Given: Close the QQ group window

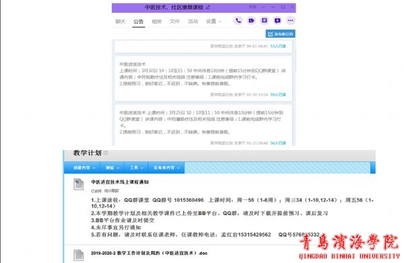Looking at the screenshot, I should [292, 7].
